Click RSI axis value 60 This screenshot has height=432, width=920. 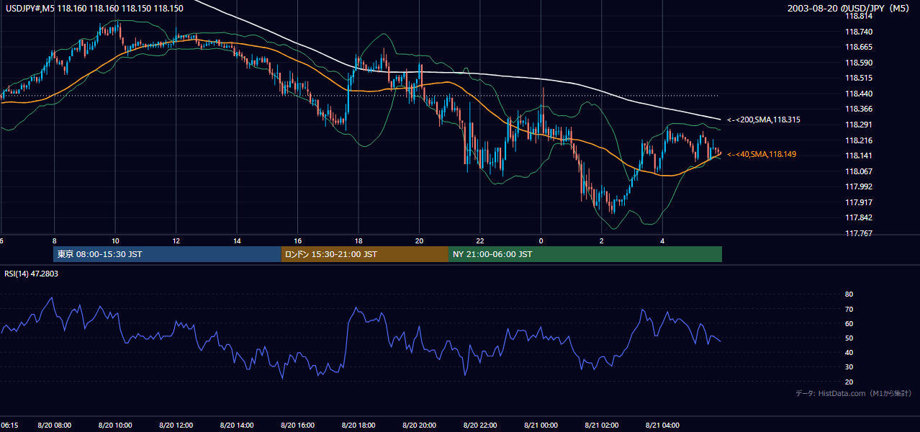coord(849,323)
